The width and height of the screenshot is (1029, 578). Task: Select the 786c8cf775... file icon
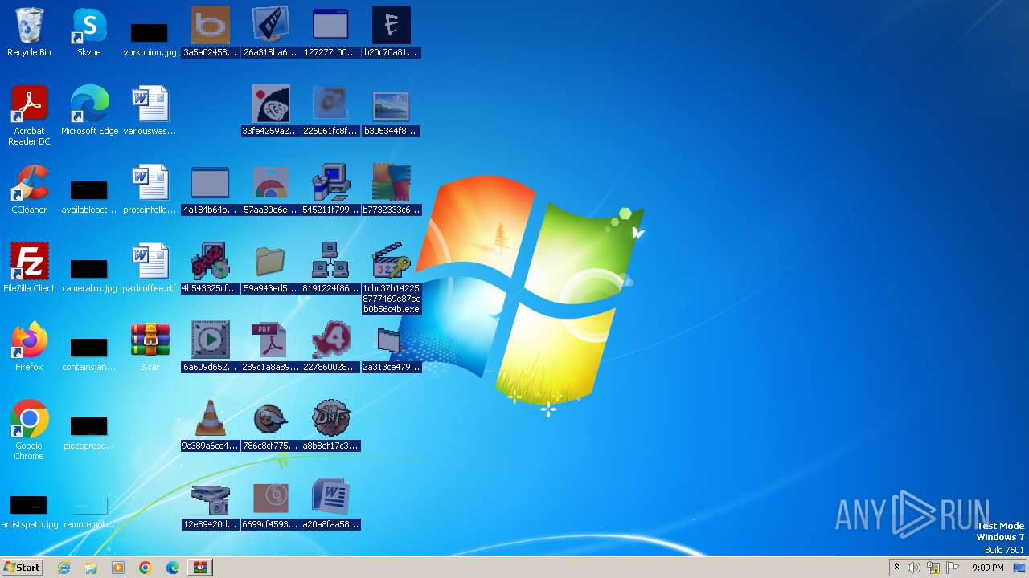pyautogui.click(x=271, y=419)
